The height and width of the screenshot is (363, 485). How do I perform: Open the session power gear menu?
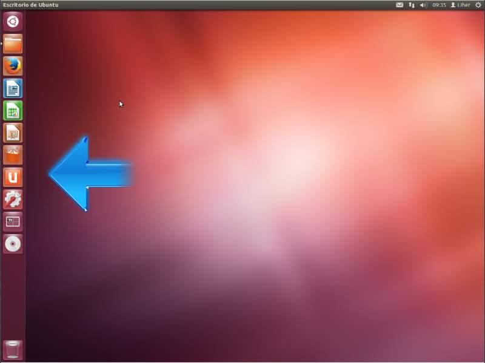478,5
